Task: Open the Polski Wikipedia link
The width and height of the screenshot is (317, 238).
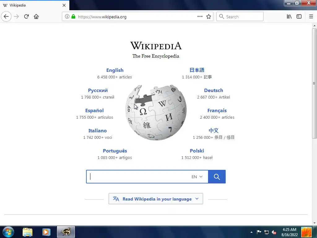Action: coord(197,151)
